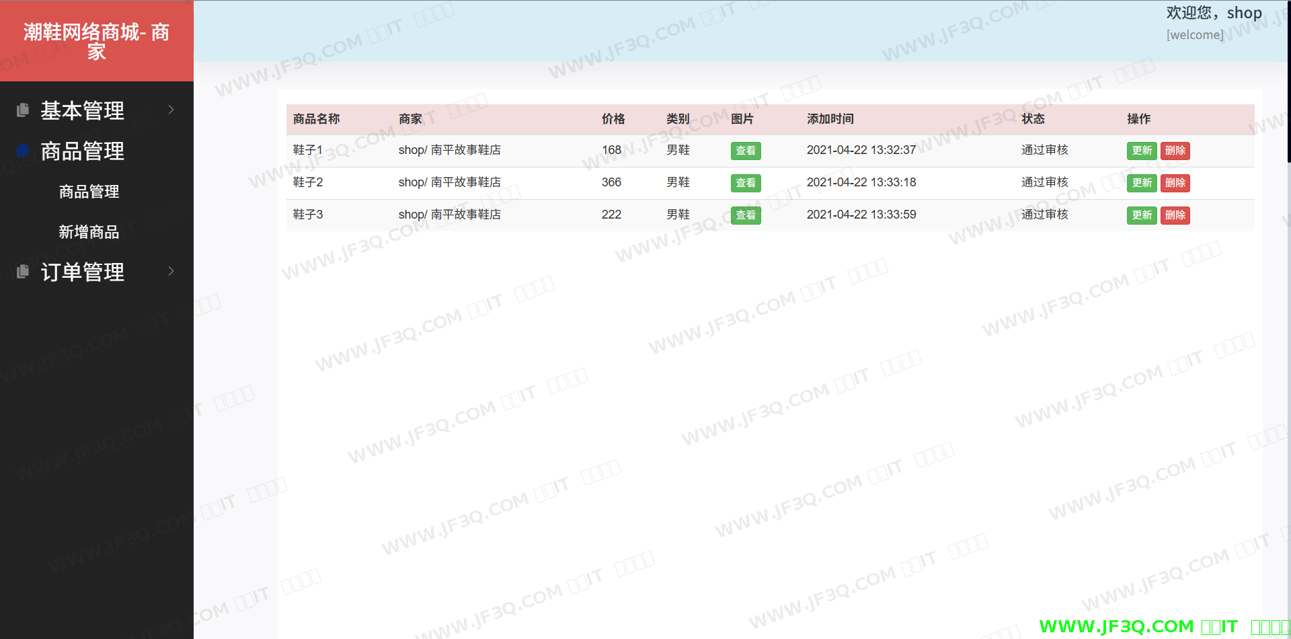View image for 鞋子3
Viewport: 1291px width, 639px height.
point(745,215)
